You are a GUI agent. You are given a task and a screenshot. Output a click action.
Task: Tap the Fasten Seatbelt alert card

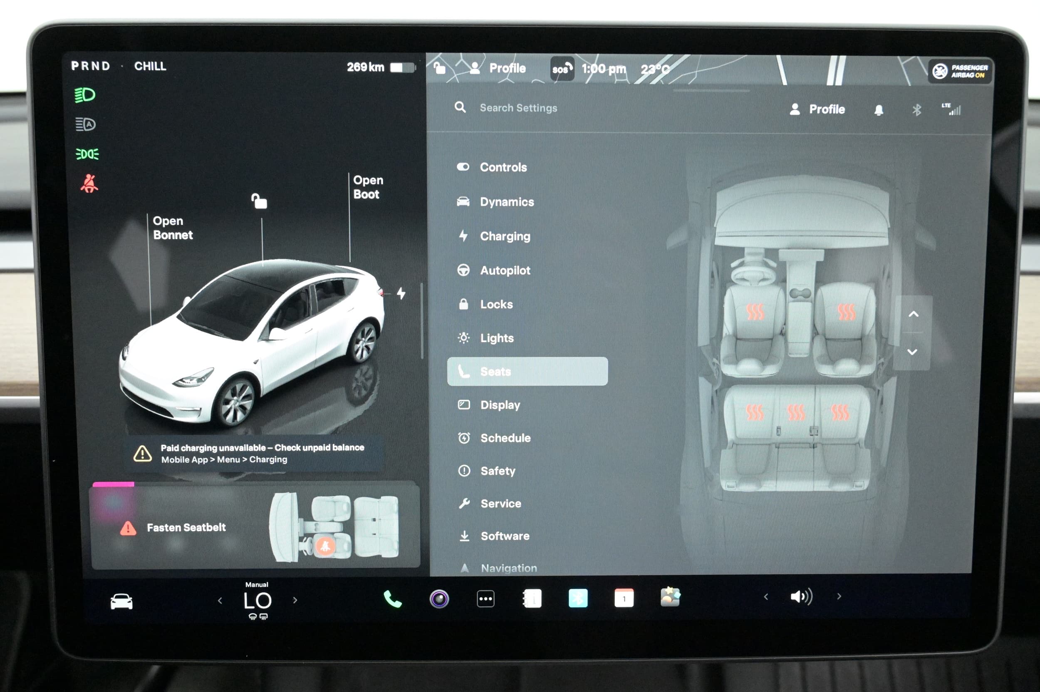click(255, 525)
